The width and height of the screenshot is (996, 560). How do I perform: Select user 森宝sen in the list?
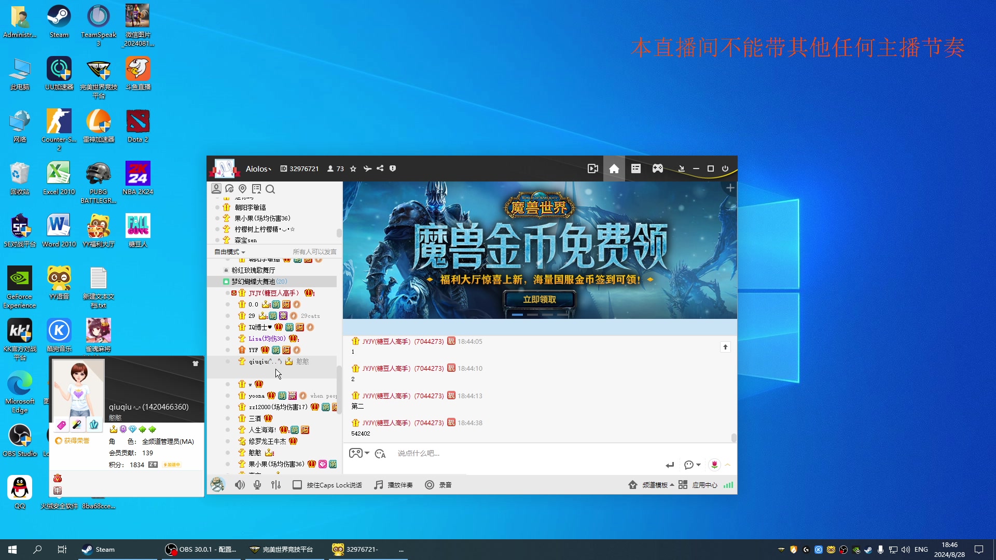245,240
